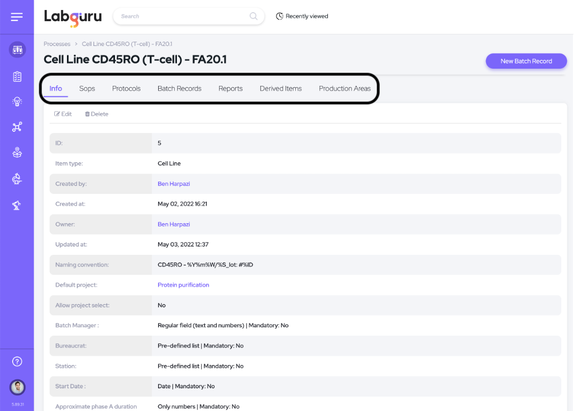574x411 pixels.
Task: Click the search magnifier icon
Action: click(x=253, y=17)
